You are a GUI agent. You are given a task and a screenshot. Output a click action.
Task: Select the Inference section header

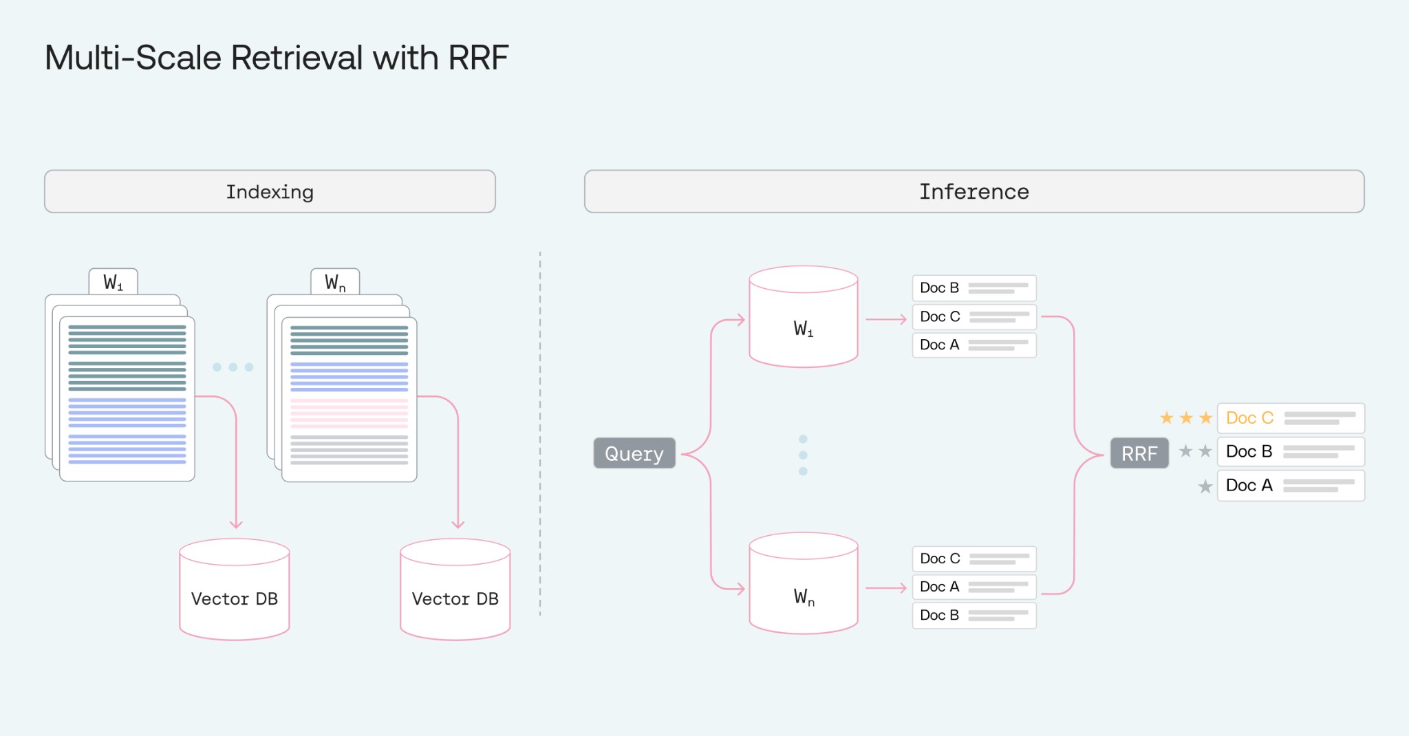pos(974,191)
